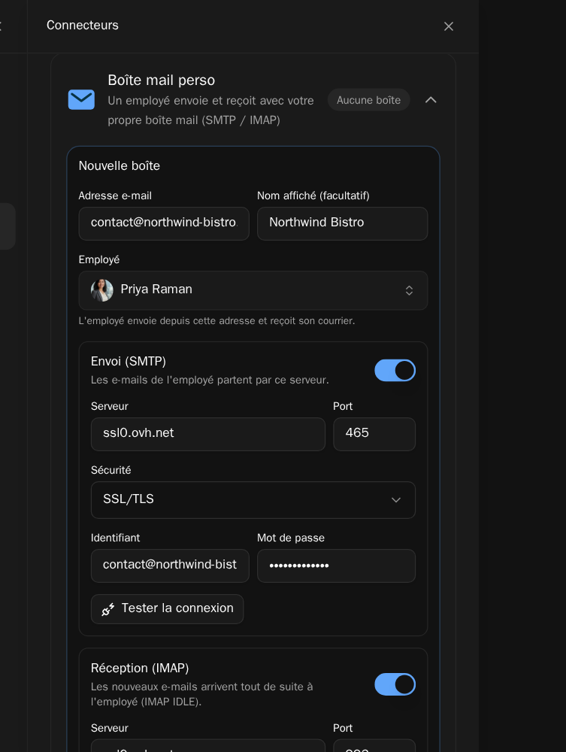The image size is (566, 752).
Task: Edit the Adresse e-mail field
Action: pyautogui.click(x=164, y=223)
